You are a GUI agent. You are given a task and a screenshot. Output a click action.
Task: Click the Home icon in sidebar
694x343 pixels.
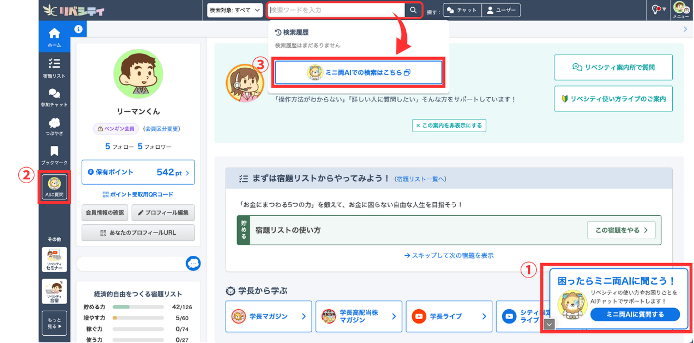point(54,36)
